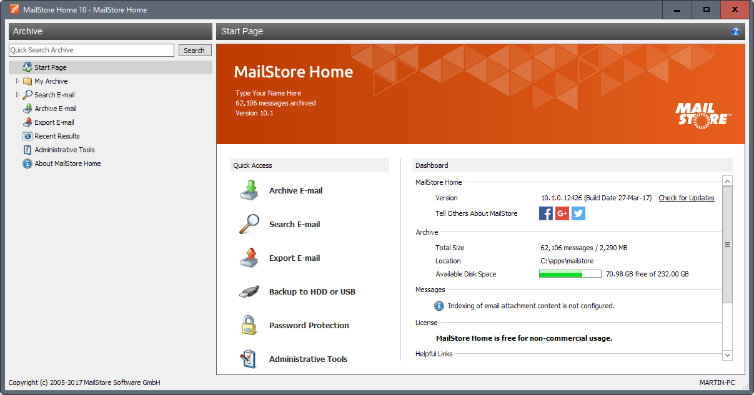Open Recent Results in the tree
Image resolution: width=754 pixels, height=395 pixels.
[57, 136]
